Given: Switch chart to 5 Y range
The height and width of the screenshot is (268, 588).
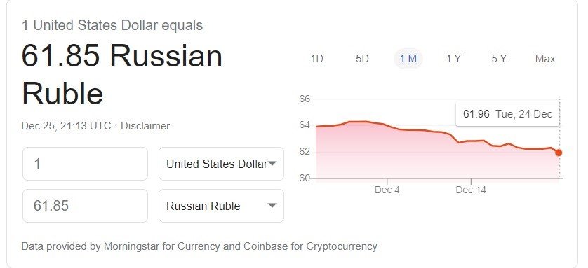Looking at the screenshot, I should (499, 59).
